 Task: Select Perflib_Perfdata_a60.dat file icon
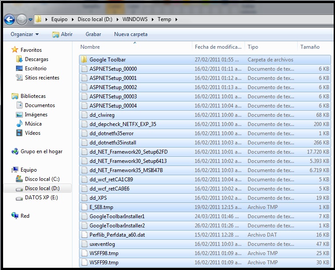click(x=84, y=234)
